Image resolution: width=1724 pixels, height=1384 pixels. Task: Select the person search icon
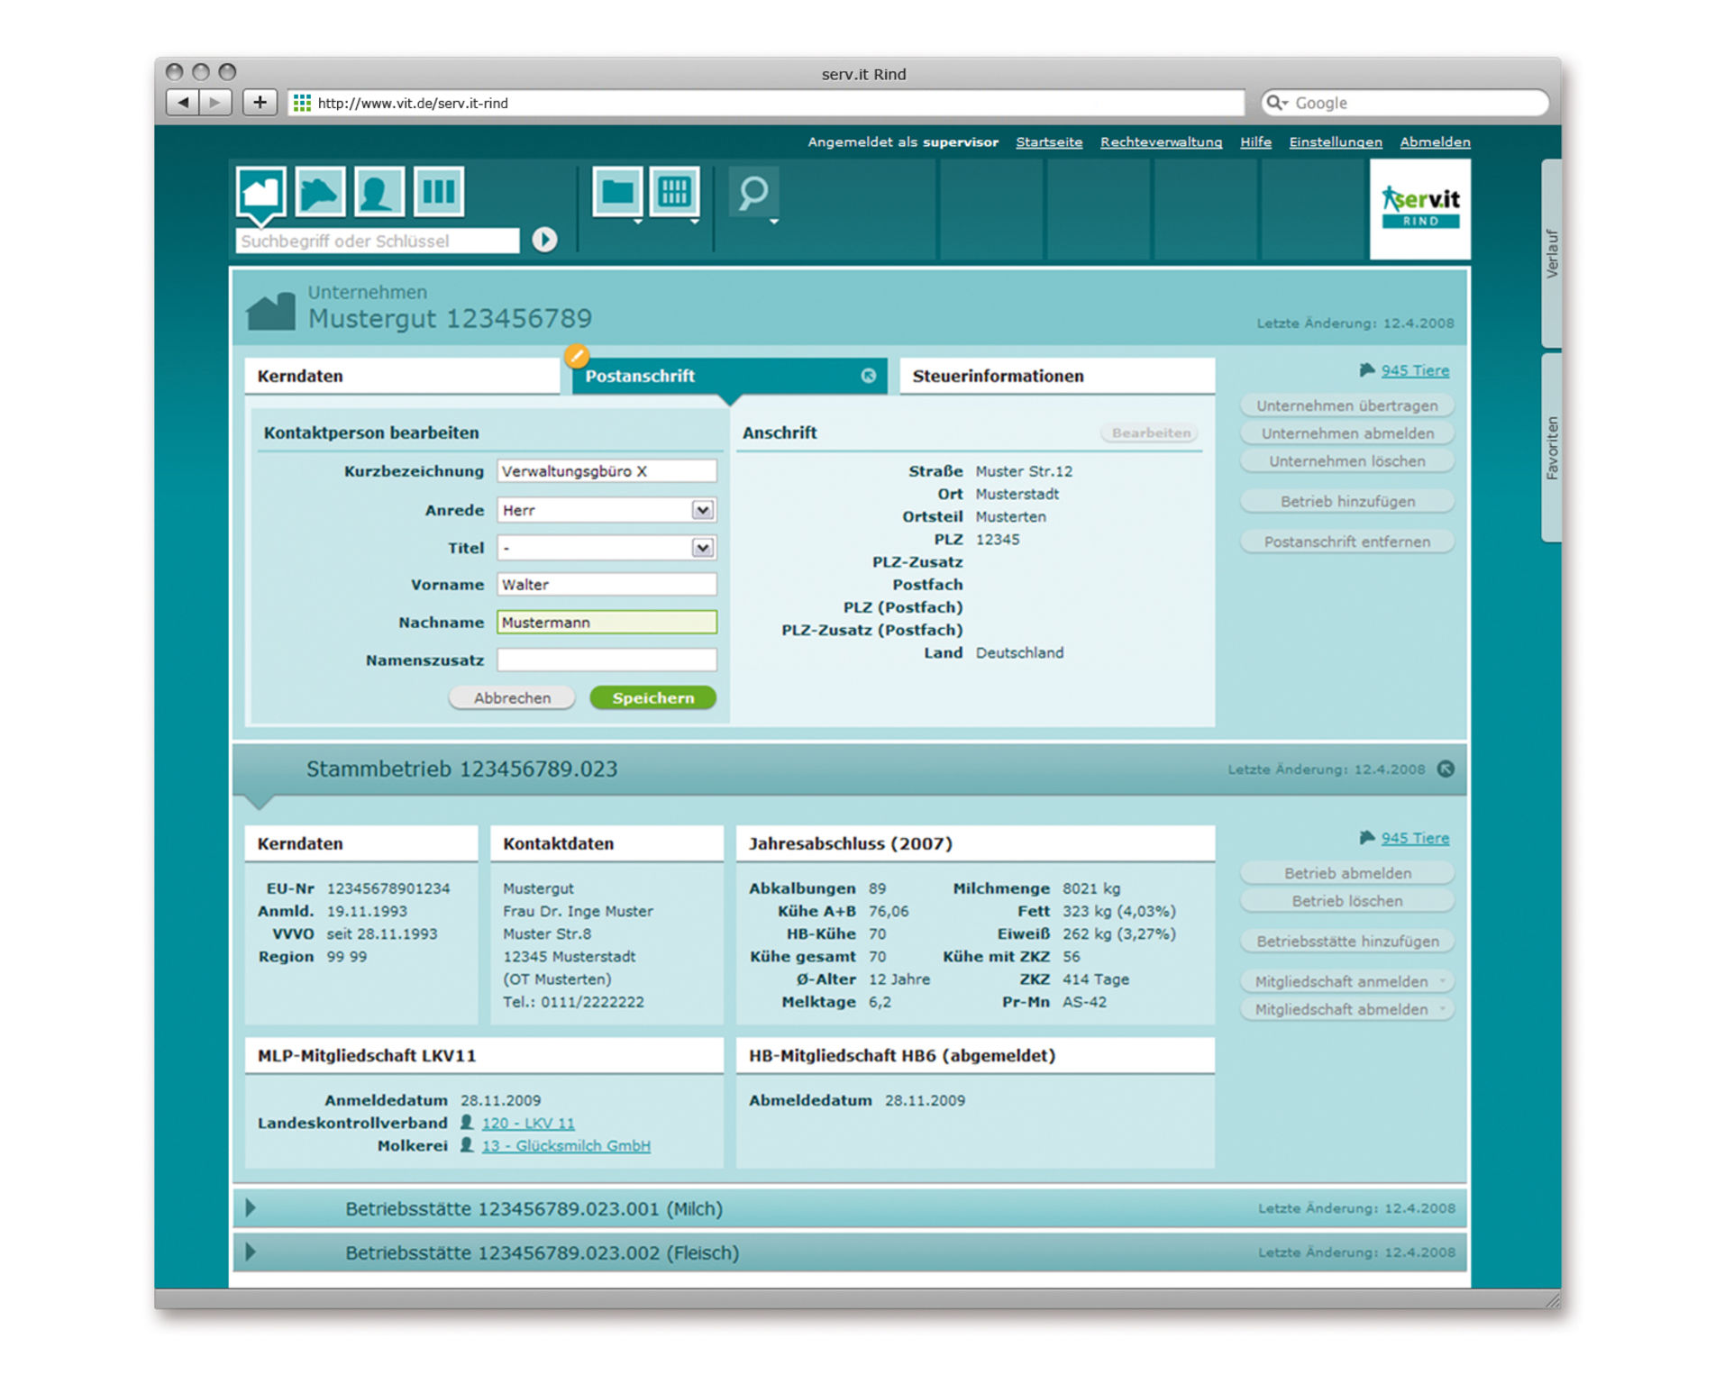coord(379,192)
